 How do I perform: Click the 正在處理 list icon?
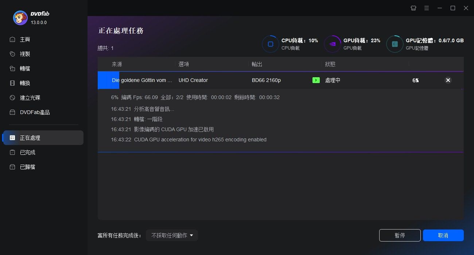(12, 138)
